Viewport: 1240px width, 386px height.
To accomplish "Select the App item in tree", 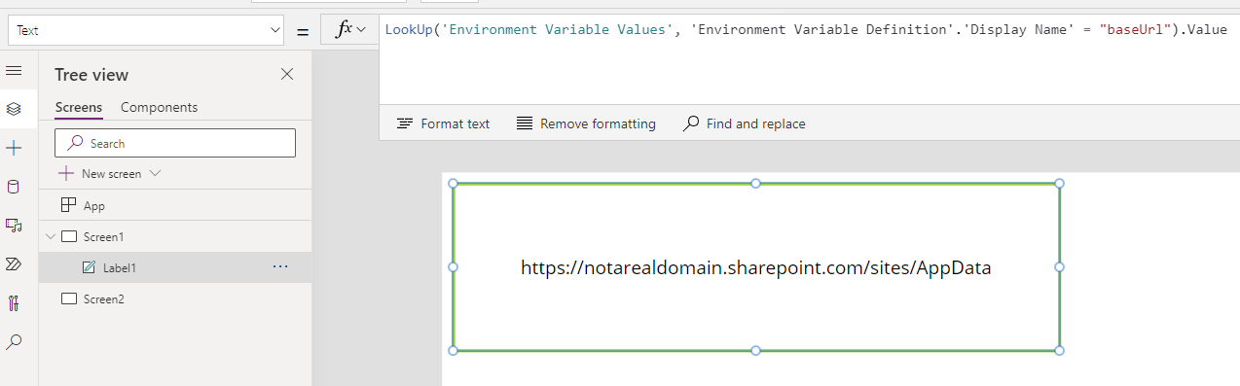I will pyautogui.click(x=175, y=205).
